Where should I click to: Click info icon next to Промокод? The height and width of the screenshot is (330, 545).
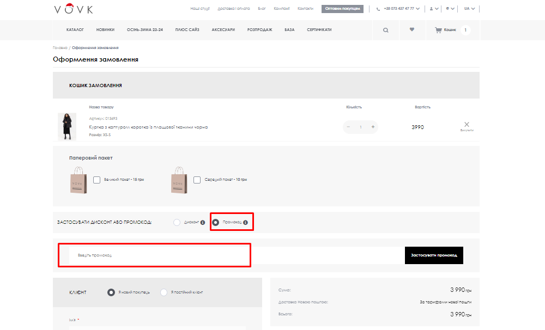(245, 222)
